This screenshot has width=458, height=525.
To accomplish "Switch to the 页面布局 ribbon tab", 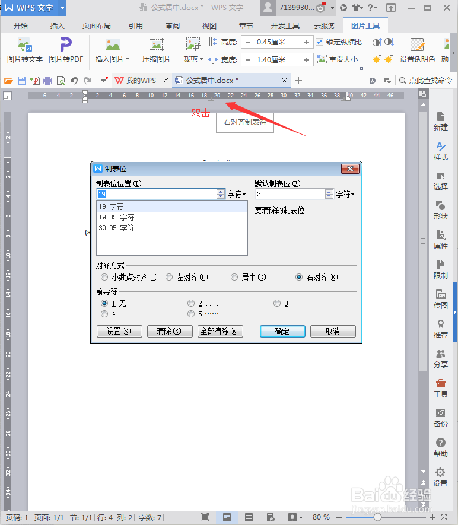I will tap(97, 26).
